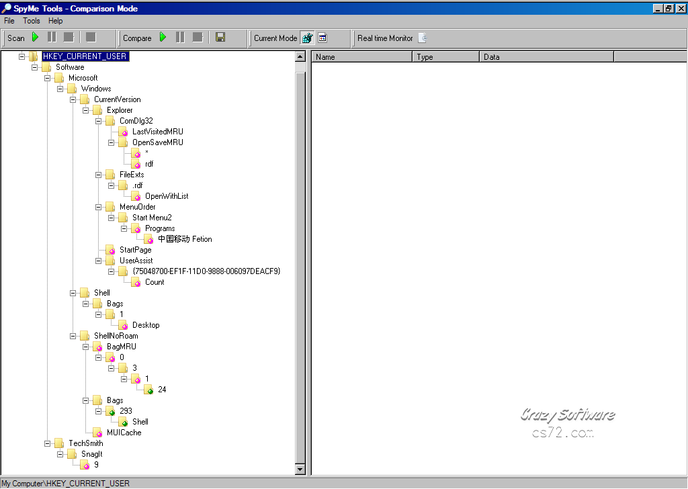Collapse the Microsoft tree node
Image resolution: width=688 pixels, height=489 pixels.
point(47,78)
